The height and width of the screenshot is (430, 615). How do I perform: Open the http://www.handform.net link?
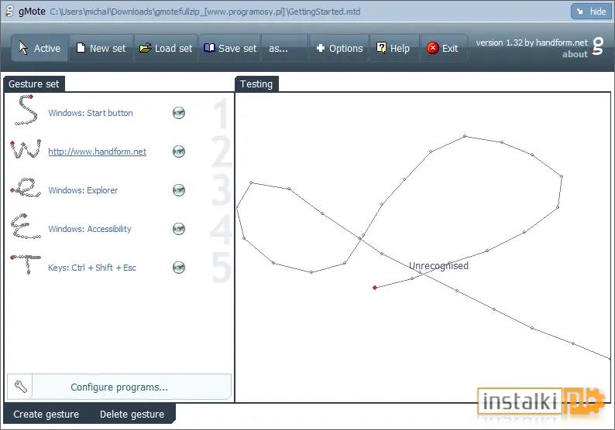point(98,152)
